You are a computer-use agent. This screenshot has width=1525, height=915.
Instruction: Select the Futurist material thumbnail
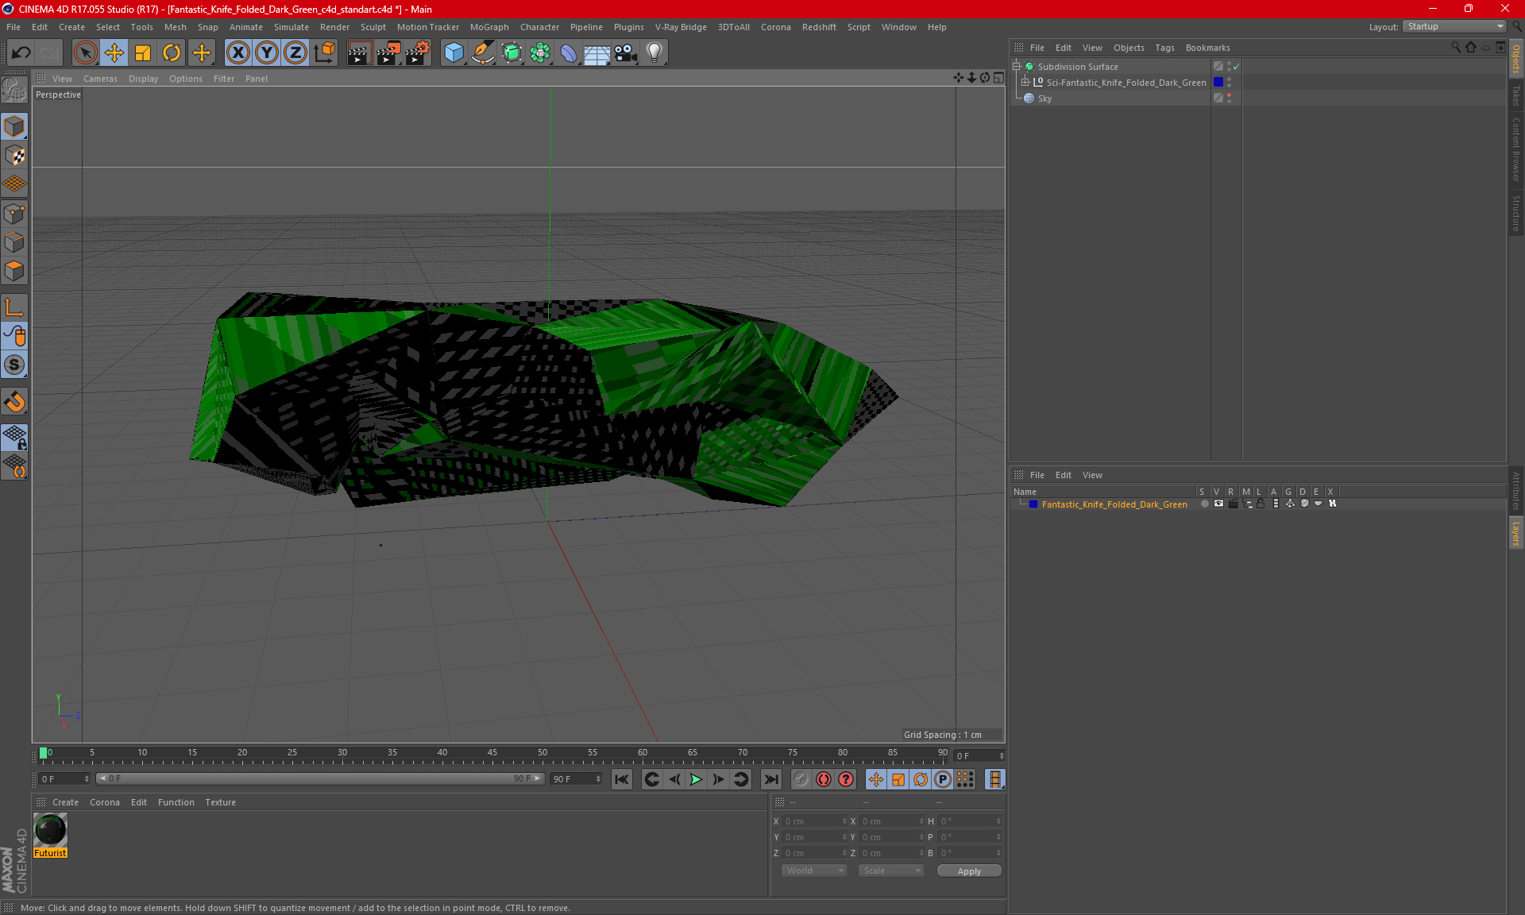(50, 830)
